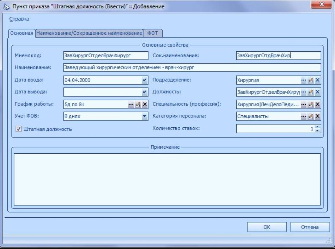Clear the Подразделение field with X icon
Image resolution: width=335 pixels, height=249 pixels.
pyautogui.click(x=317, y=80)
